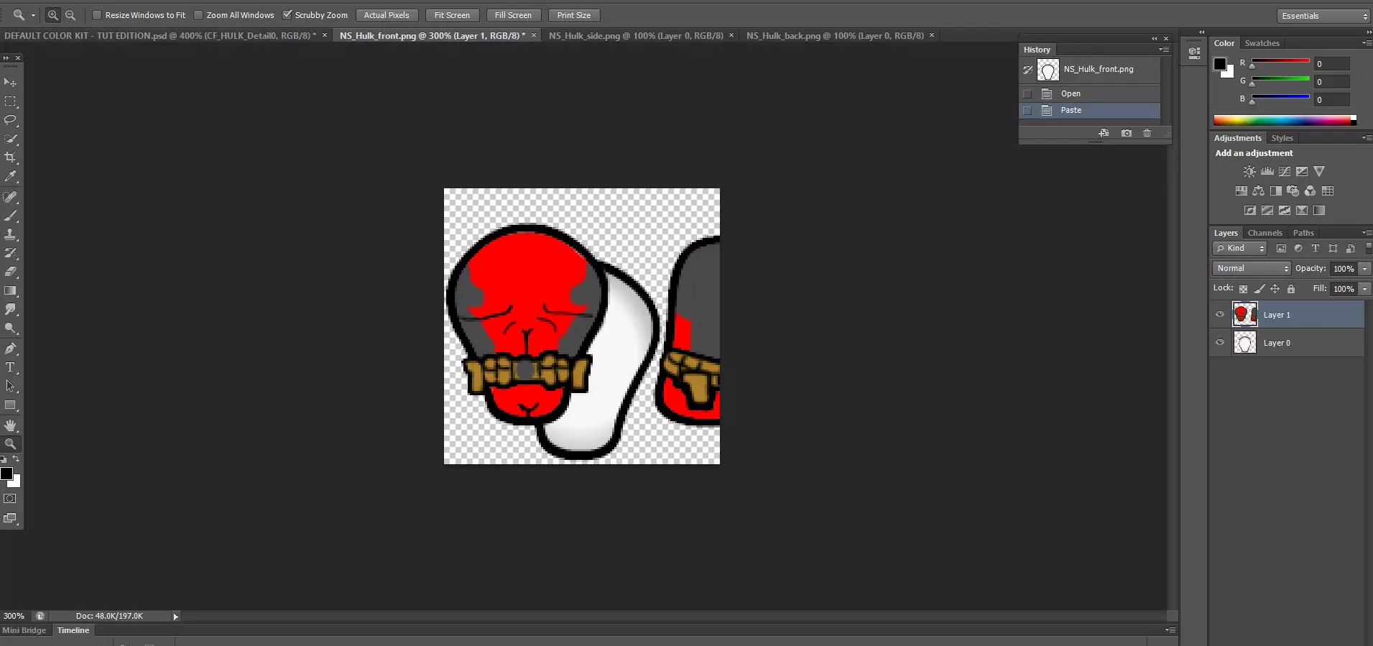1373x646 pixels.
Task: Open the Opacity slider dropdown arrow
Action: (1364, 269)
